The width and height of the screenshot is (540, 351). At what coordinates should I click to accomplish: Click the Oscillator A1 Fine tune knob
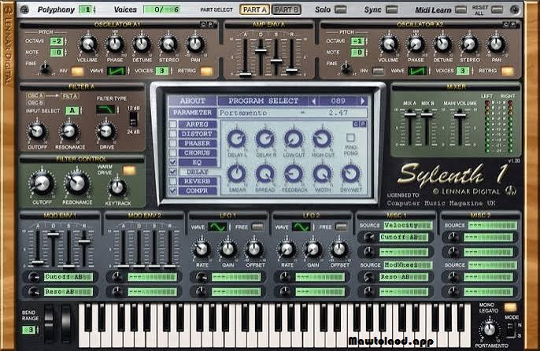click(45, 68)
